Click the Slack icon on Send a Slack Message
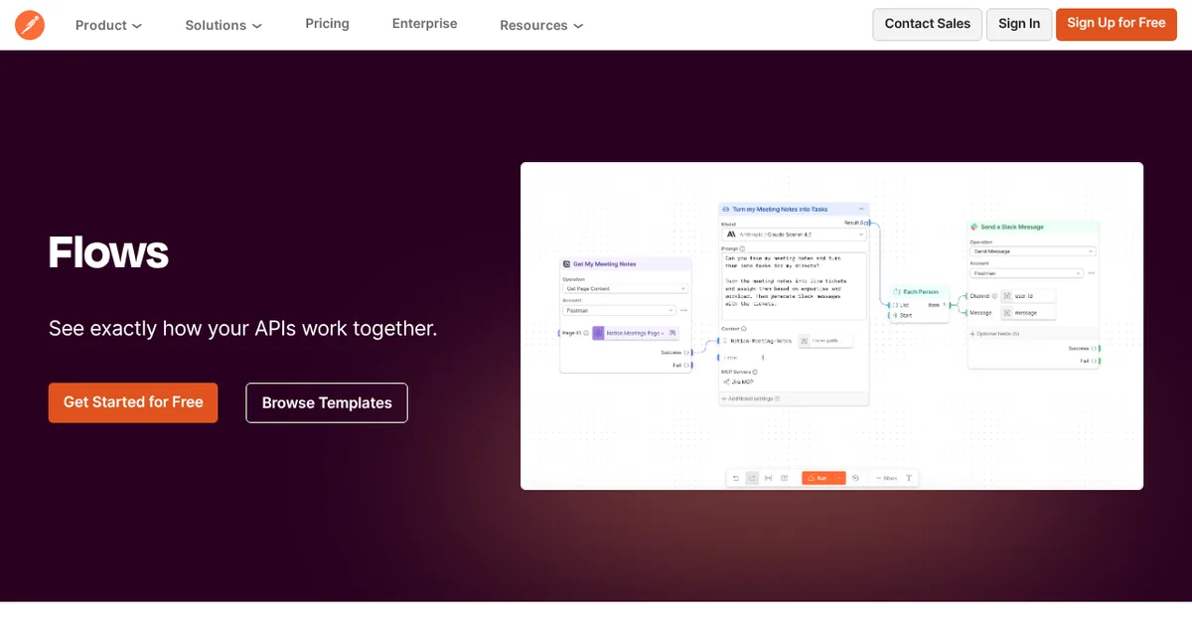This screenshot has height=626, width=1192. [x=974, y=227]
